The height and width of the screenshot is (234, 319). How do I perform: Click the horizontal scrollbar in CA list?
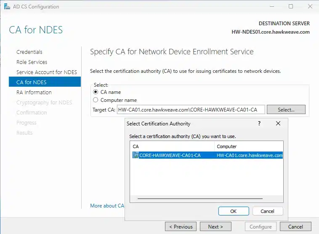coord(200,198)
